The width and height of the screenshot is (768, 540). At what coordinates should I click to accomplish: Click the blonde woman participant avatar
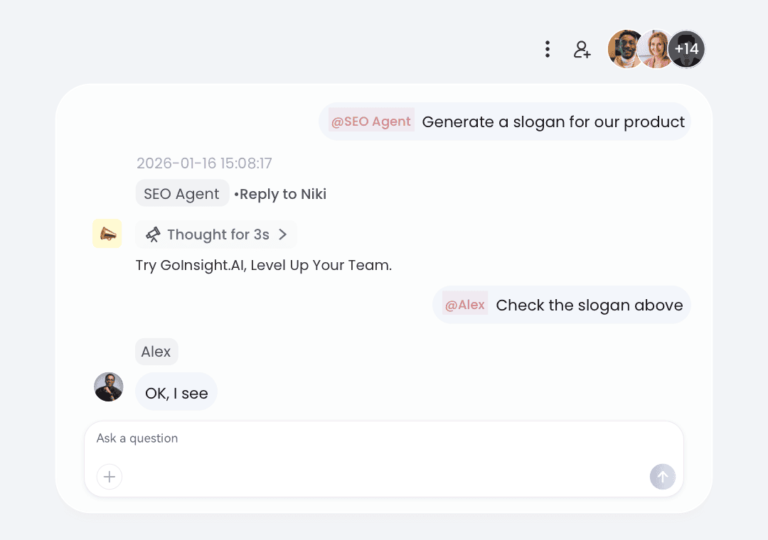coord(657,49)
